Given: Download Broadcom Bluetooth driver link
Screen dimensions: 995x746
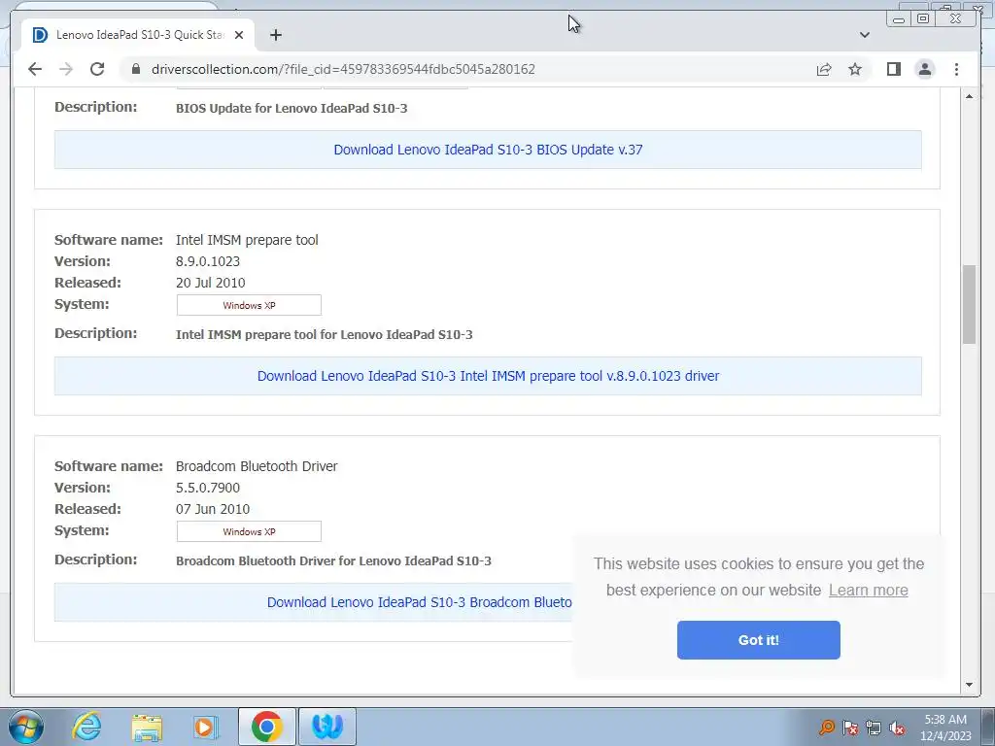Looking at the screenshot, I should 420,602.
